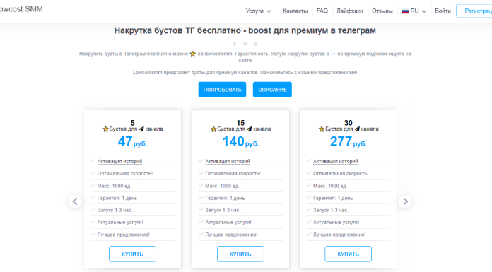Click the ОПИСАНИЕ button

point(272,90)
